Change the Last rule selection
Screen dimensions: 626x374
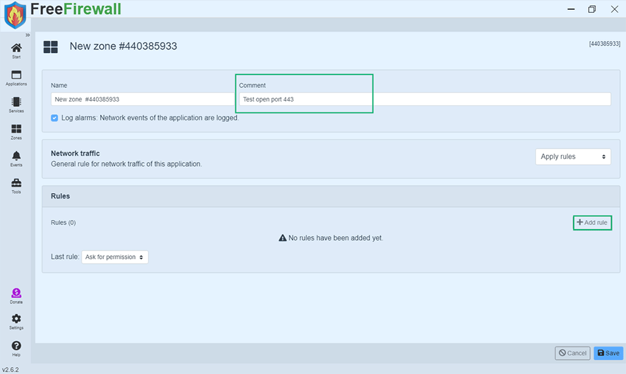(115, 257)
